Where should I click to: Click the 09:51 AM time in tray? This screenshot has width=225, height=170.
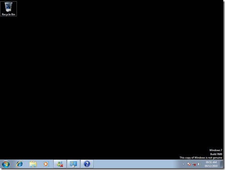211,162
